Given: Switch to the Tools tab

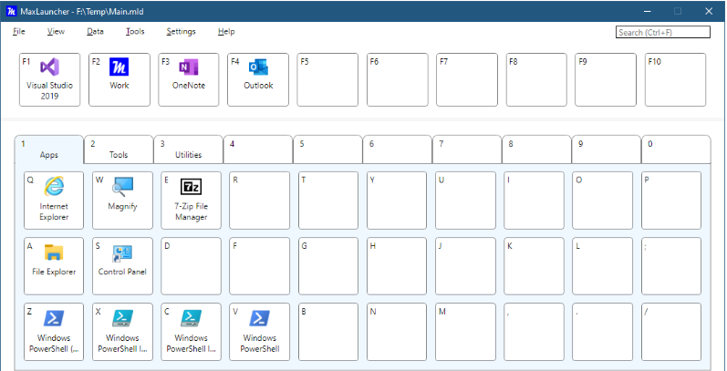Looking at the screenshot, I should (x=119, y=149).
